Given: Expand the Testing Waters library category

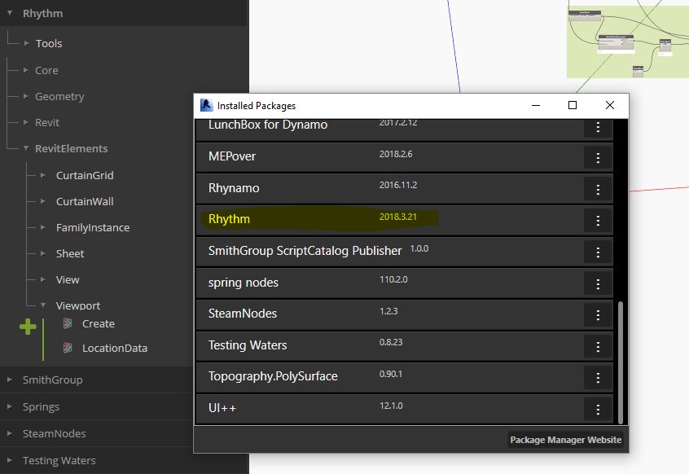Looking at the screenshot, I should [x=9, y=460].
